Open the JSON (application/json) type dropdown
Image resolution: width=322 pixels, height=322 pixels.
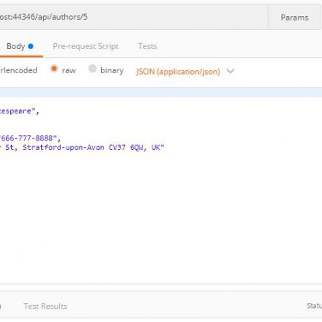tap(184, 72)
